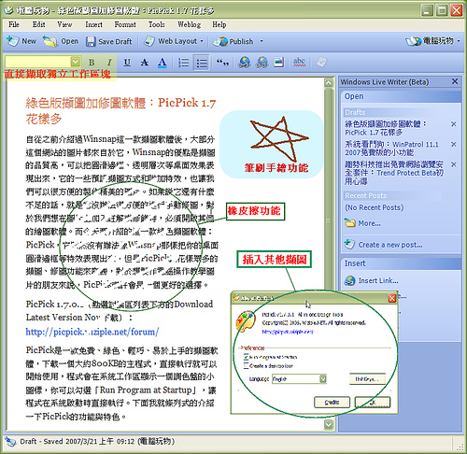Open the 電腦玩物 weblog selector dropdown
Screen dimensions: 467x454
tap(459, 41)
